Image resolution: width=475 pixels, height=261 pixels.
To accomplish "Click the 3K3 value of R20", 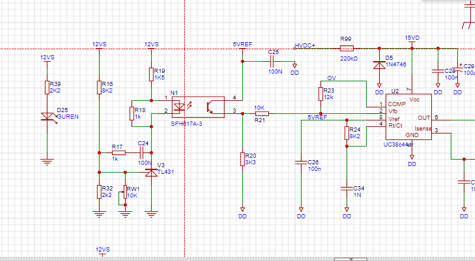I will click(x=251, y=163).
